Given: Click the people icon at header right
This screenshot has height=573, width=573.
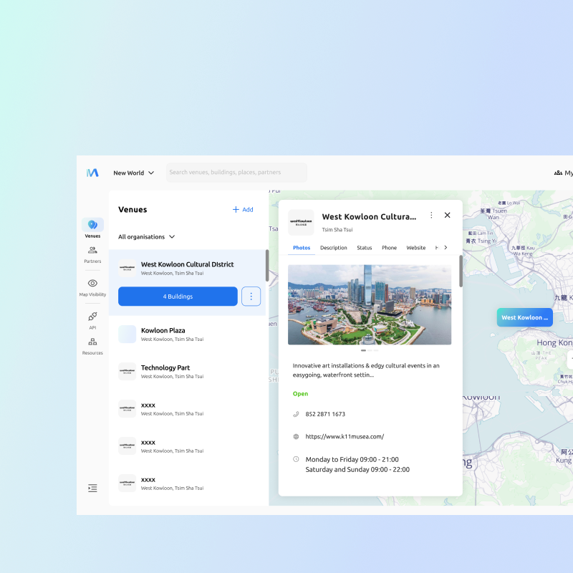Looking at the screenshot, I should (558, 173).
